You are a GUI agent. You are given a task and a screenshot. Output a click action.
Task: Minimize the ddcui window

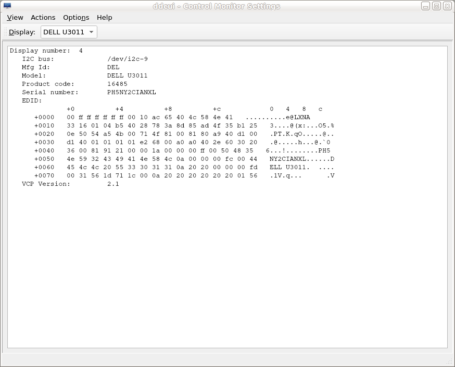tap(425, 6)
